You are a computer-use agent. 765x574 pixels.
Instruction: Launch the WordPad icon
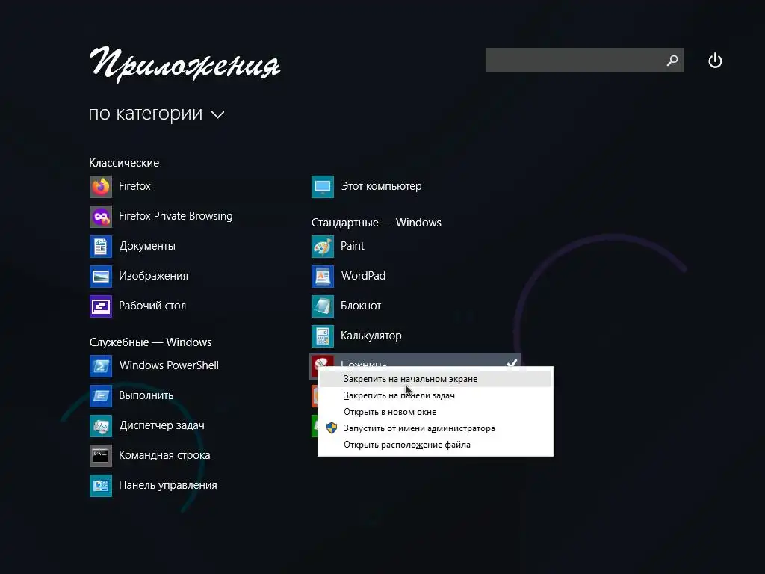323,277
